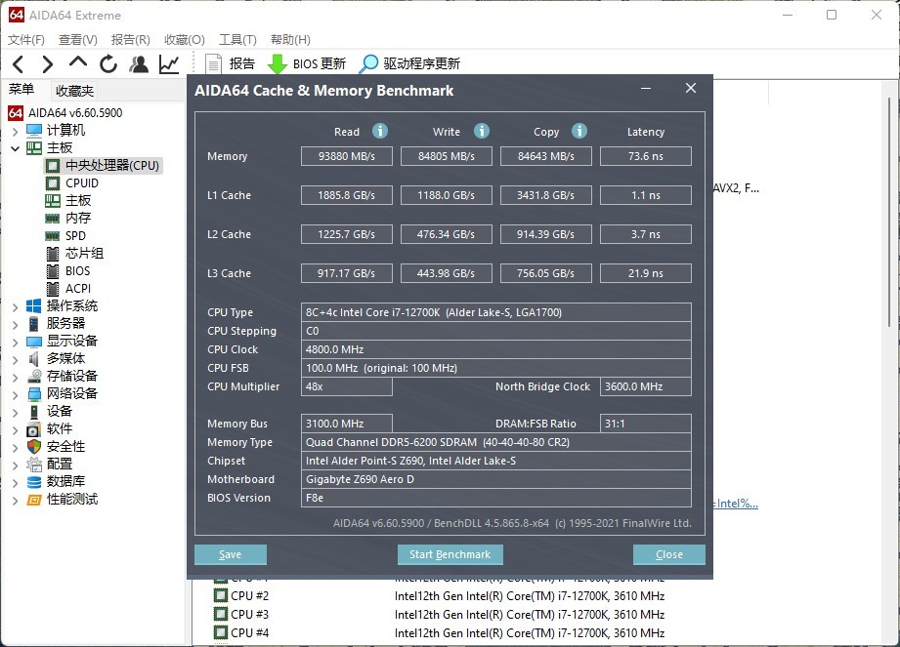This screenshot has width=900, height=647.
Task: Click the info icon beside Read column
Action: [379, 131]
